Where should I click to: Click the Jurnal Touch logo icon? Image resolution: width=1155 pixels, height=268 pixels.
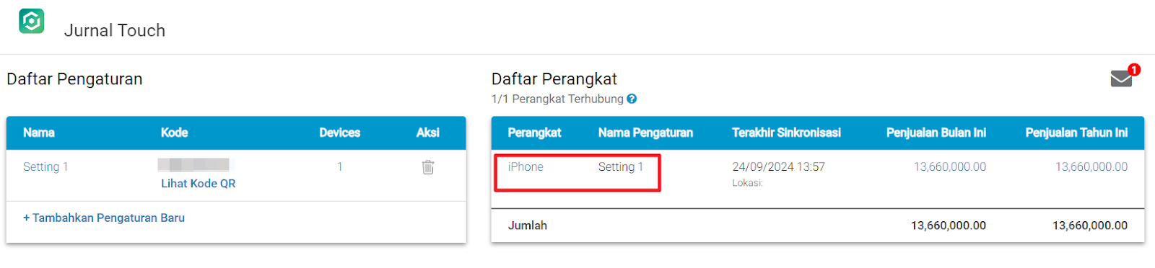pos(32,21)
